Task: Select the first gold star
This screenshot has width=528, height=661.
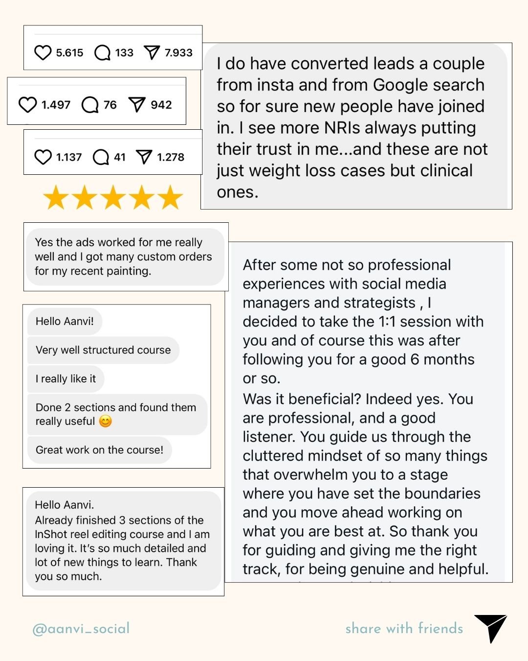Action: click(x=56, y=198)
